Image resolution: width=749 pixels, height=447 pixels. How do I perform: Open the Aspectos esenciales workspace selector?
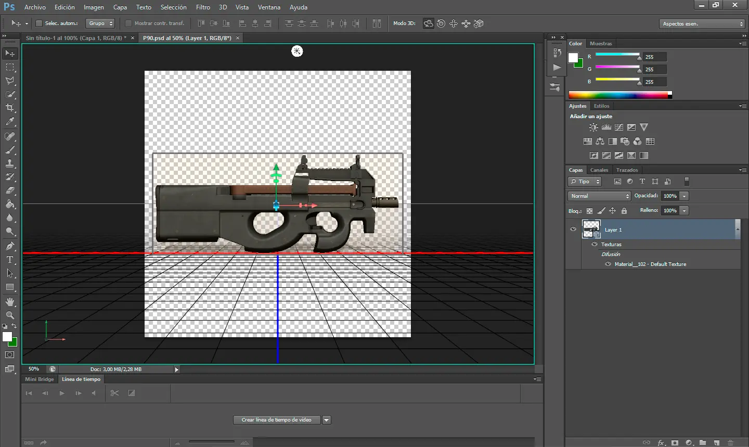(702, 23)
